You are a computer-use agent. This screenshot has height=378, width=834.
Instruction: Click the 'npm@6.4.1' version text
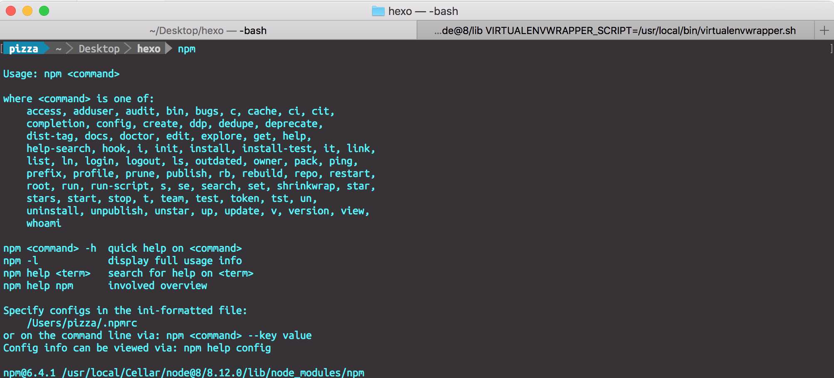[30, 373]
